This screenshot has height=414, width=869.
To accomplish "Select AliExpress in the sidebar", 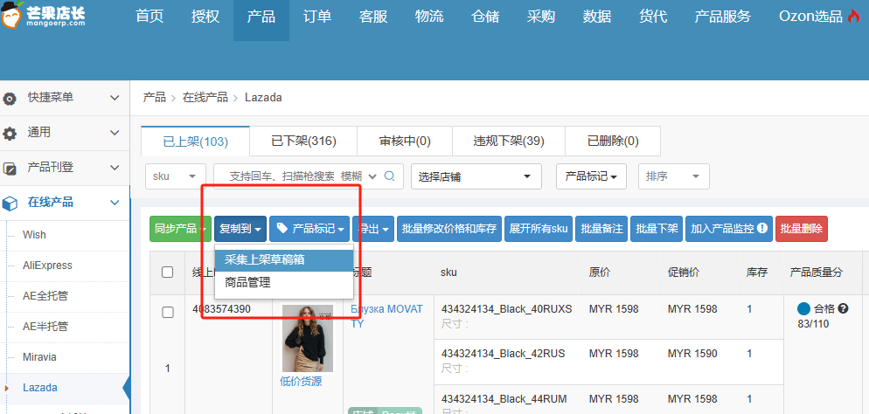I will click(47, 266).
